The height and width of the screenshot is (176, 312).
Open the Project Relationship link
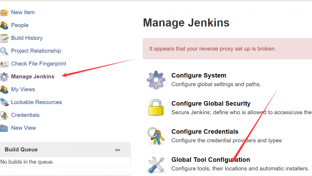click(36, 51)
